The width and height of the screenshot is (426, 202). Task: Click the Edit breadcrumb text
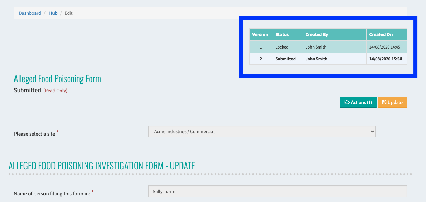point(69,13)
